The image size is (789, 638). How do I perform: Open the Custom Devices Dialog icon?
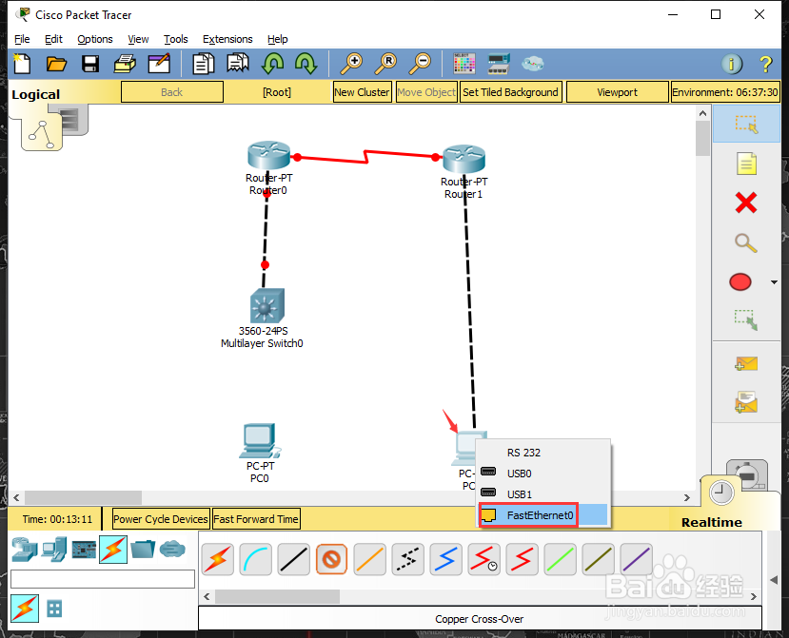tap(499, 64)
